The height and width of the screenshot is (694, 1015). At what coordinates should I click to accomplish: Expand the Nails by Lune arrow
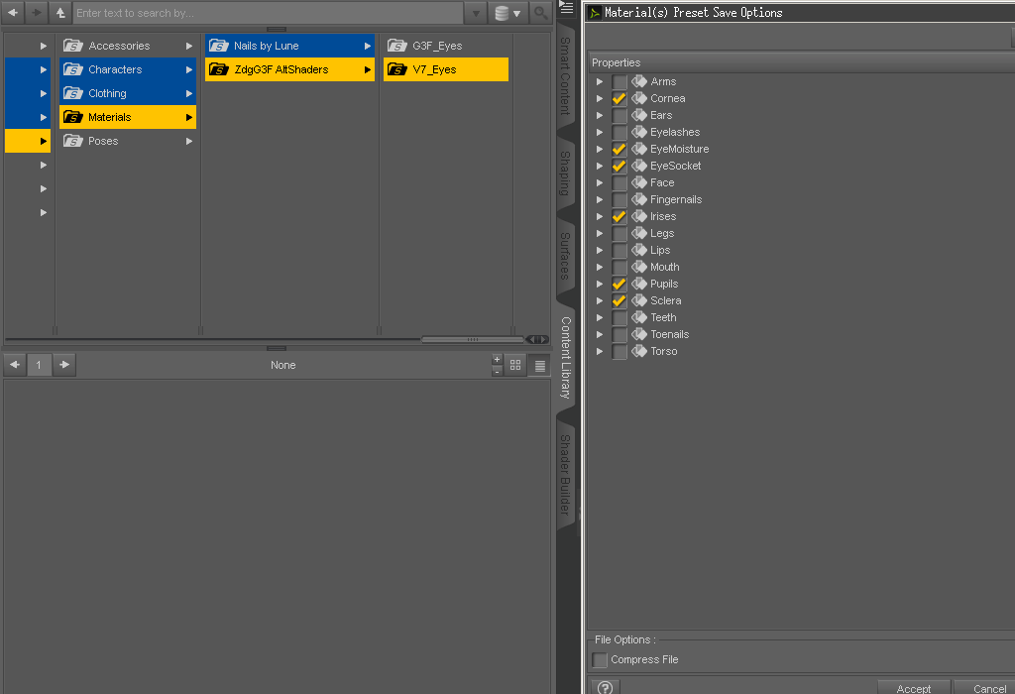coord(367,46)
